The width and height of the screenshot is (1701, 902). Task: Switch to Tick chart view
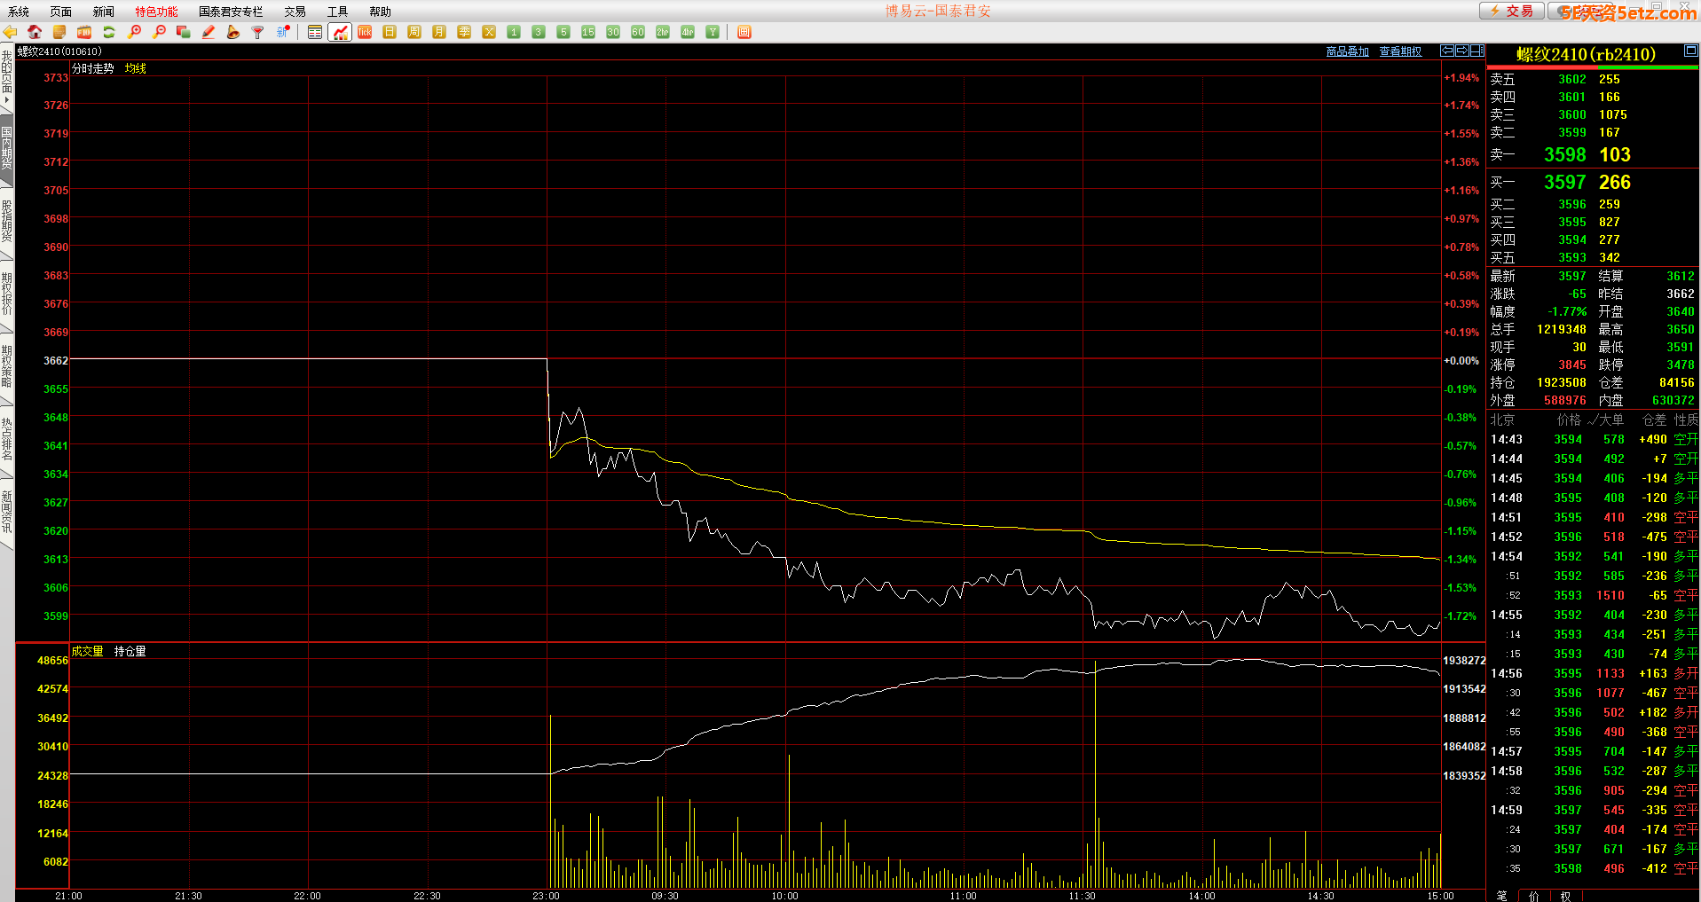click(365, 32)
